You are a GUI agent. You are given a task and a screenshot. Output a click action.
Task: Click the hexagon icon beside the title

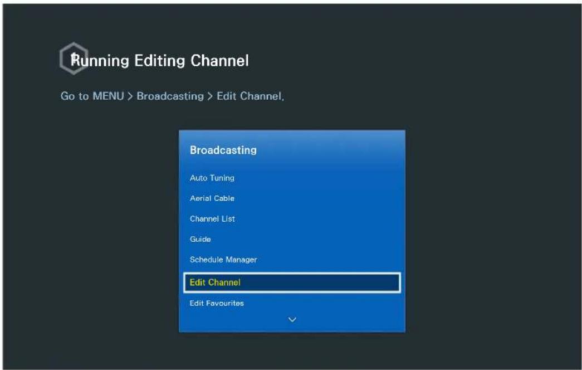(74, 59)
